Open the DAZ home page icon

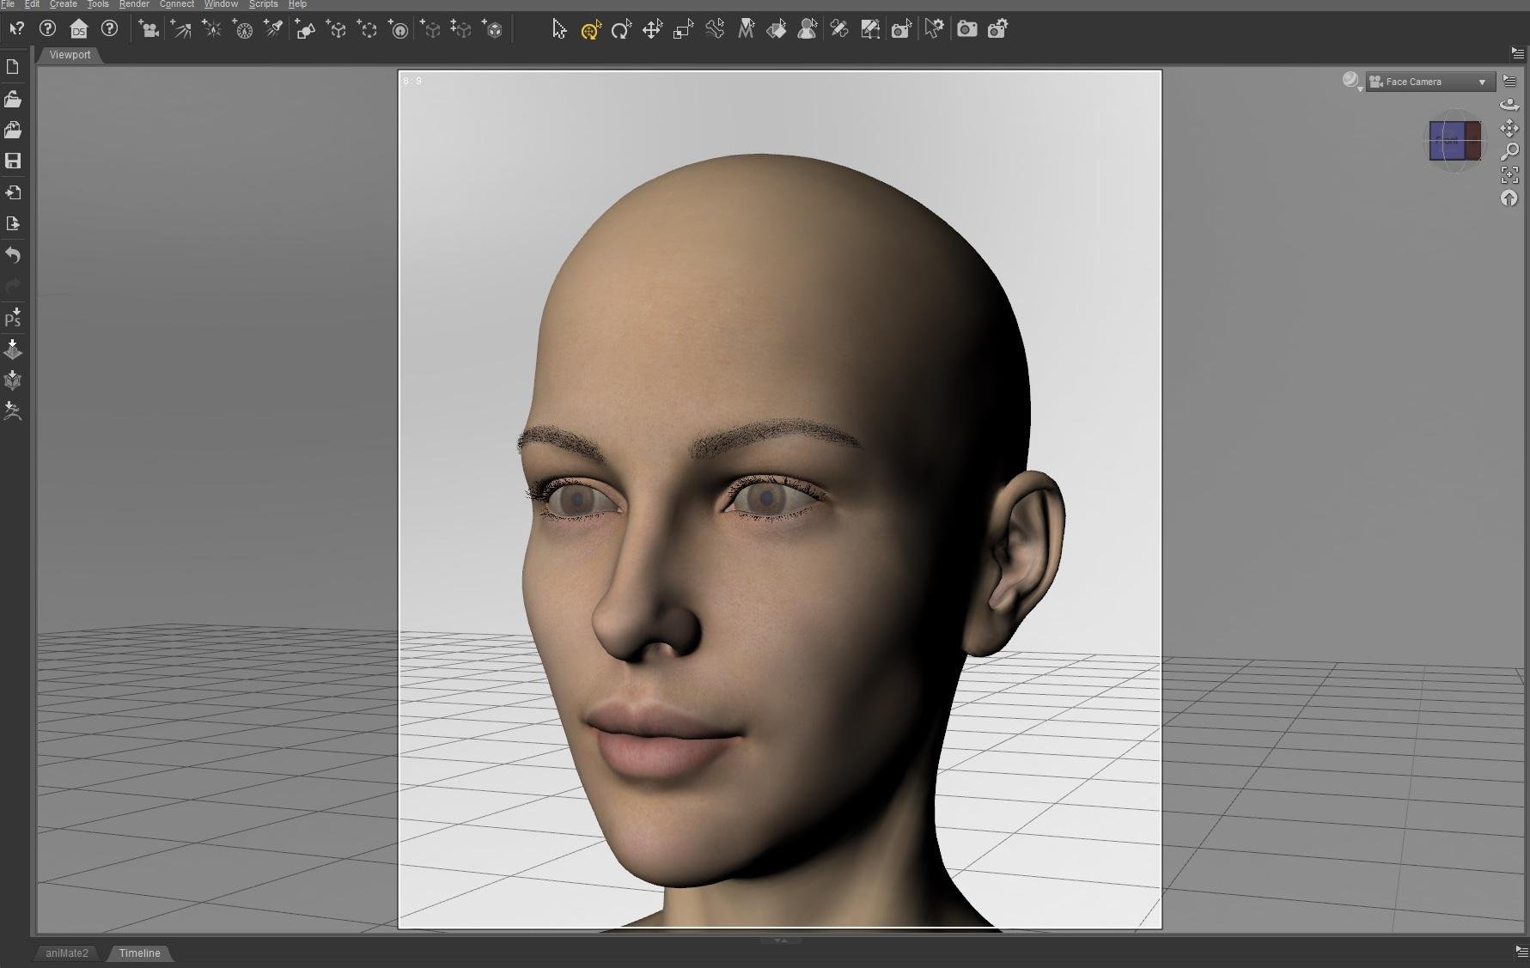[78, 29]
